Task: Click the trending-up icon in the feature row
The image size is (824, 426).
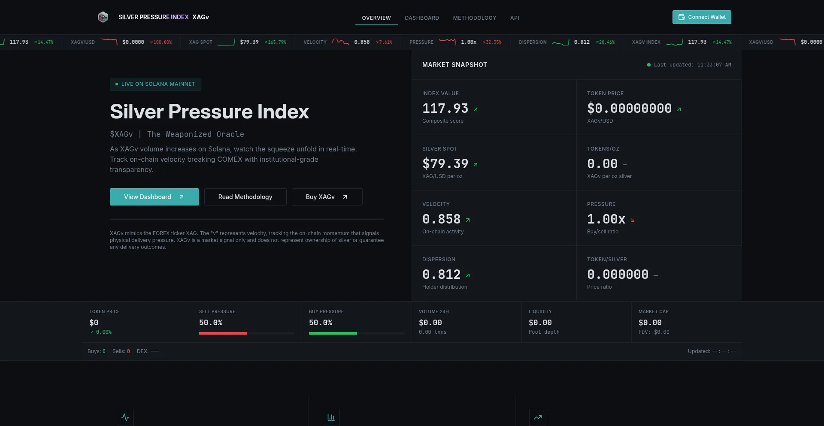Action: tap(538, 417)
